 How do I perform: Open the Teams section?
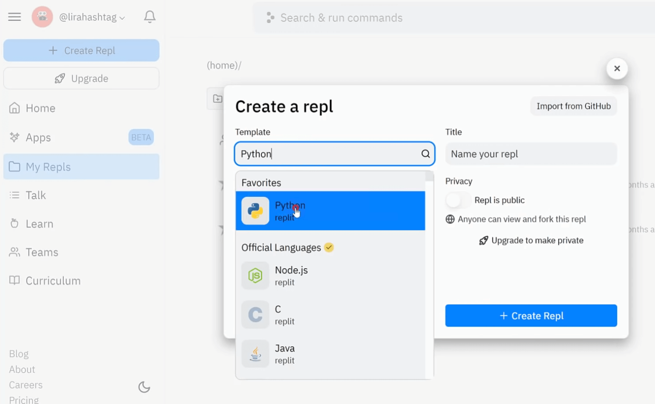tap(42, 252)
